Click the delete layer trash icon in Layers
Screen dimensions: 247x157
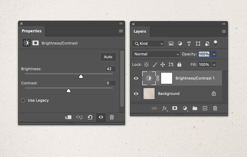[215, 108]
